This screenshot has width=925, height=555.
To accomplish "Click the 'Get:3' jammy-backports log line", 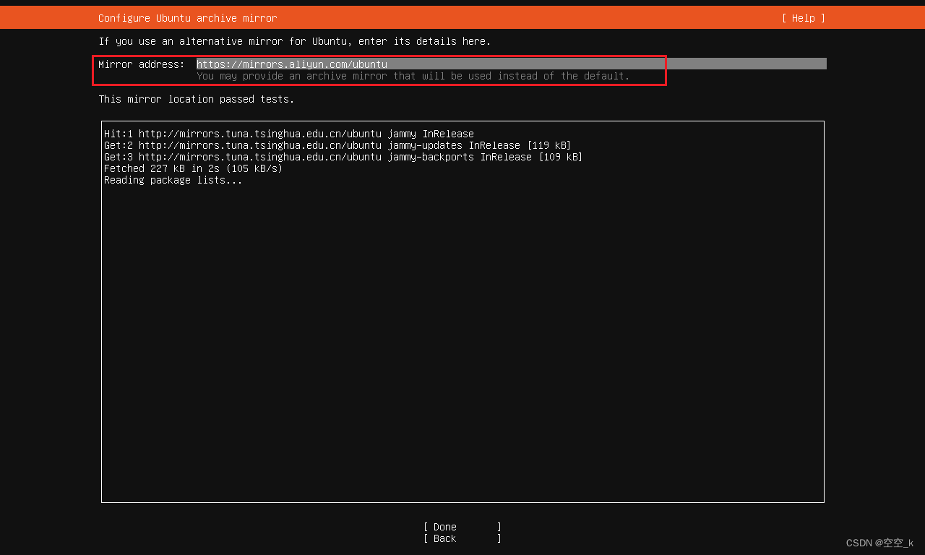I will 343,157.
